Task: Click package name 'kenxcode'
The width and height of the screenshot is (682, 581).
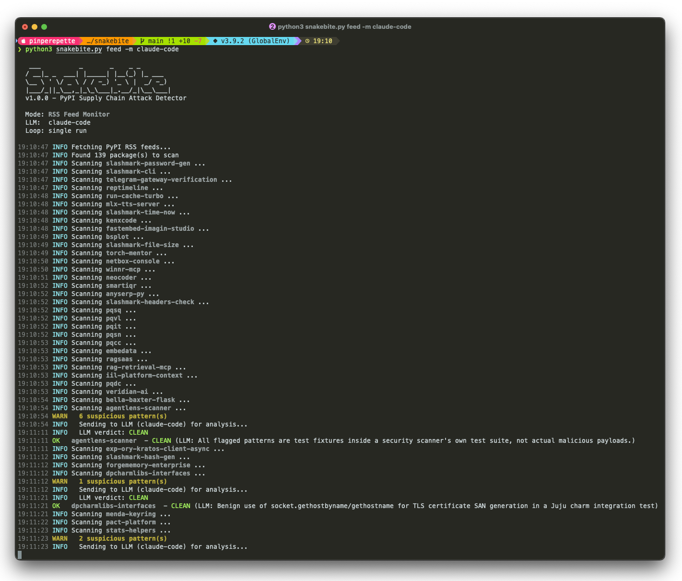Action: point(121,221)
